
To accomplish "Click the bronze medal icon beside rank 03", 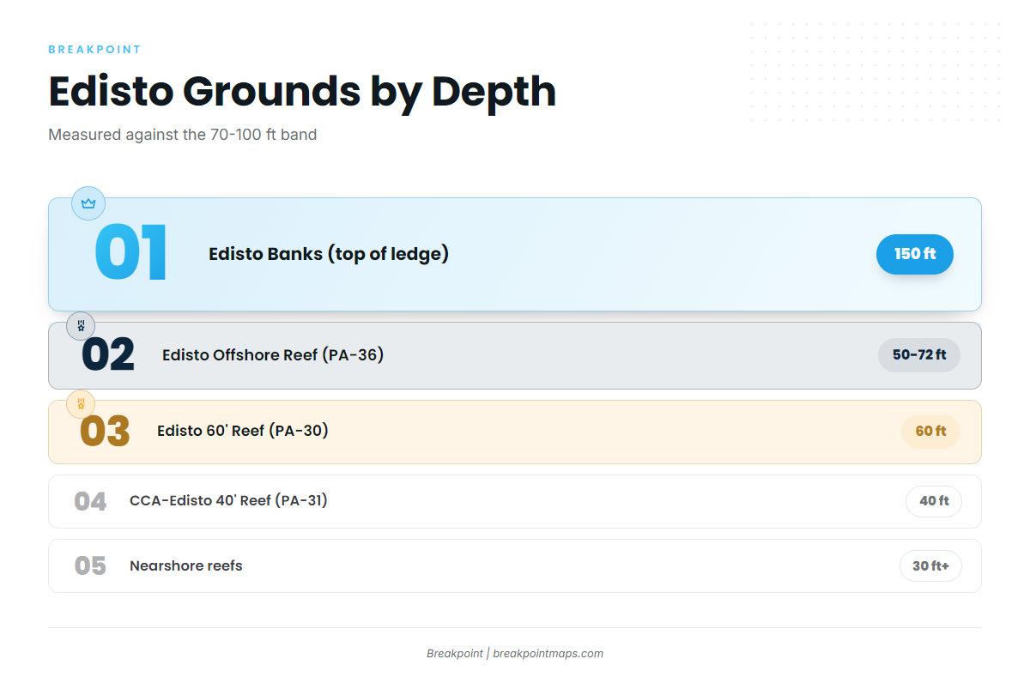I will click(81, 403).
